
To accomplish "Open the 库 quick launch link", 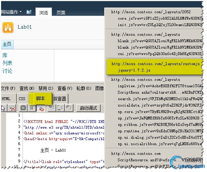I will 5,55.
